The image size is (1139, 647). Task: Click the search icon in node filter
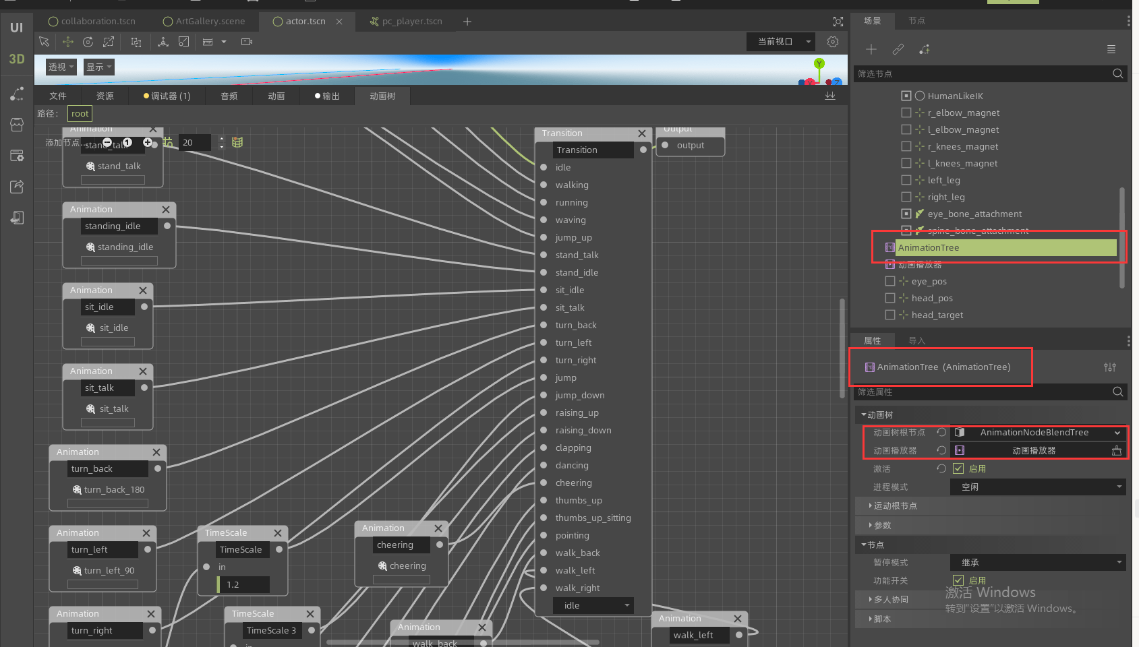tap(1117, 73)
